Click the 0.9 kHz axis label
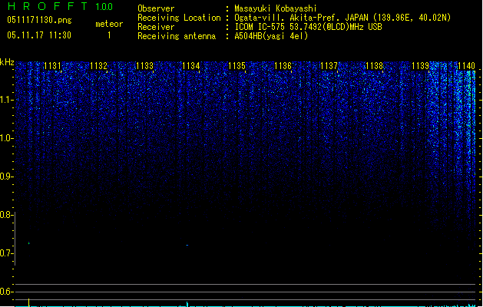Screen dimensions: 483x307 tap(6, 177)
